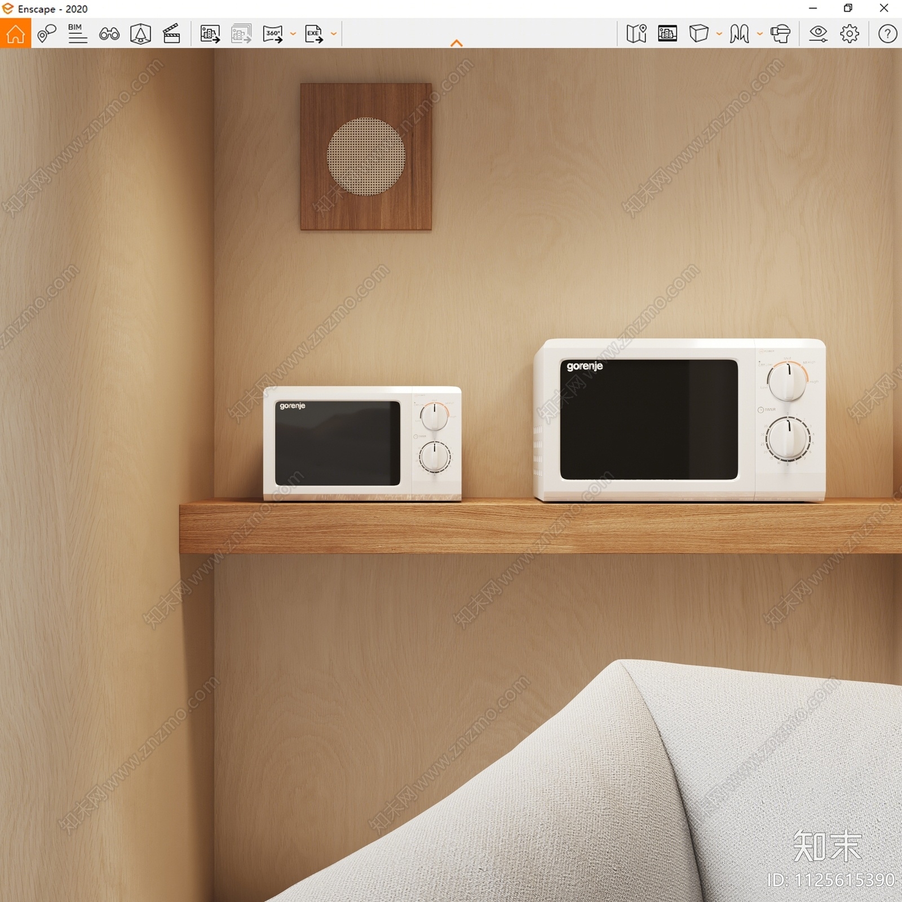Open collaborative annotations (pin with speech bubble)
The image size is (902, 902).
[47, 33]
